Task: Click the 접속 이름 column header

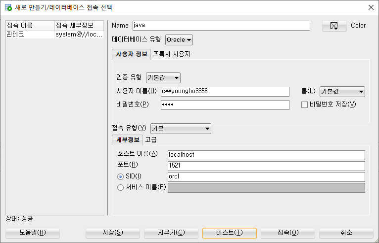Action: pos(30,26)
